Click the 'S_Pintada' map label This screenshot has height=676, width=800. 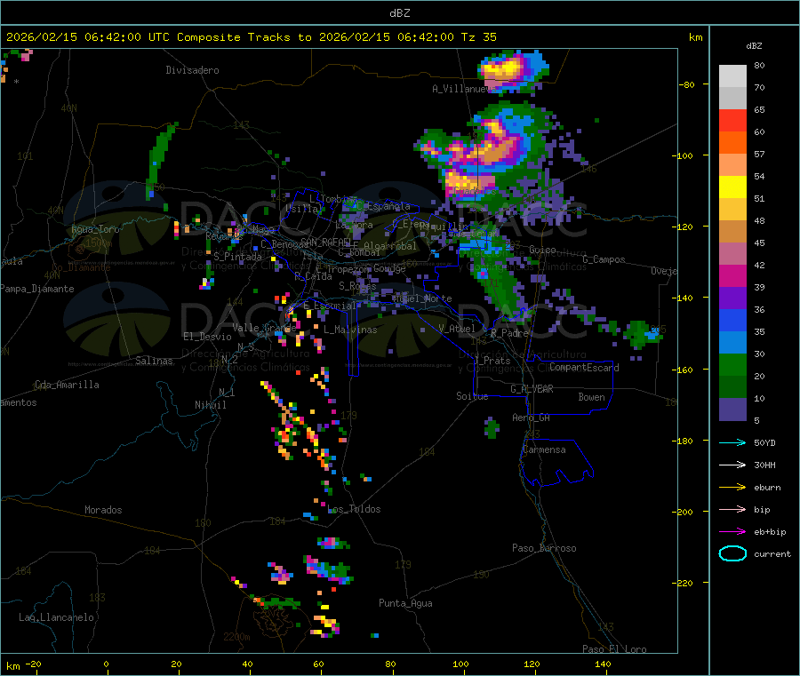[x=237, y=257]
